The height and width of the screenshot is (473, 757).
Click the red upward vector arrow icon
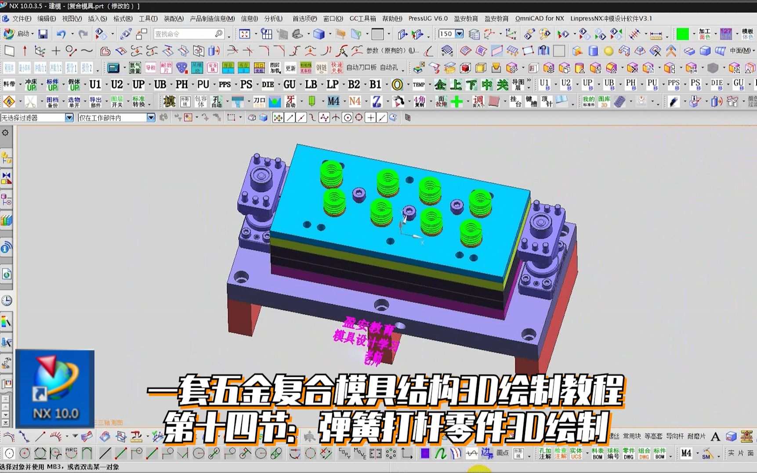click(25, 51)
